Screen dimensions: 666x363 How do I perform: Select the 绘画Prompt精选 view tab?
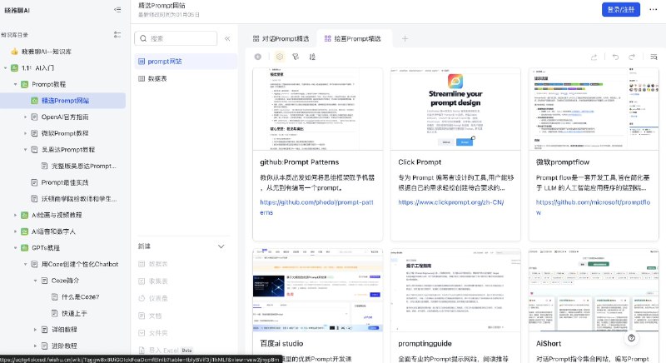click(x=353, y=38)
